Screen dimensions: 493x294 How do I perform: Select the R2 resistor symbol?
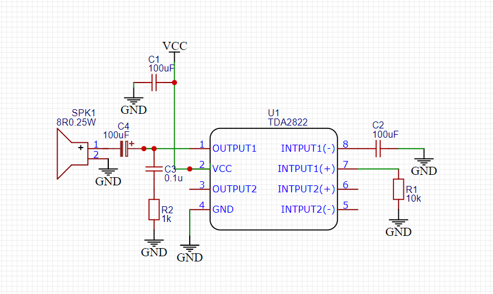click(x=154, y=209)
